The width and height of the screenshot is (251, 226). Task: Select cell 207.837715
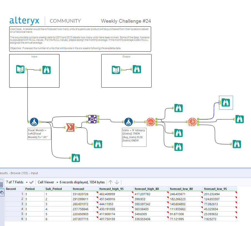(85, 219)
